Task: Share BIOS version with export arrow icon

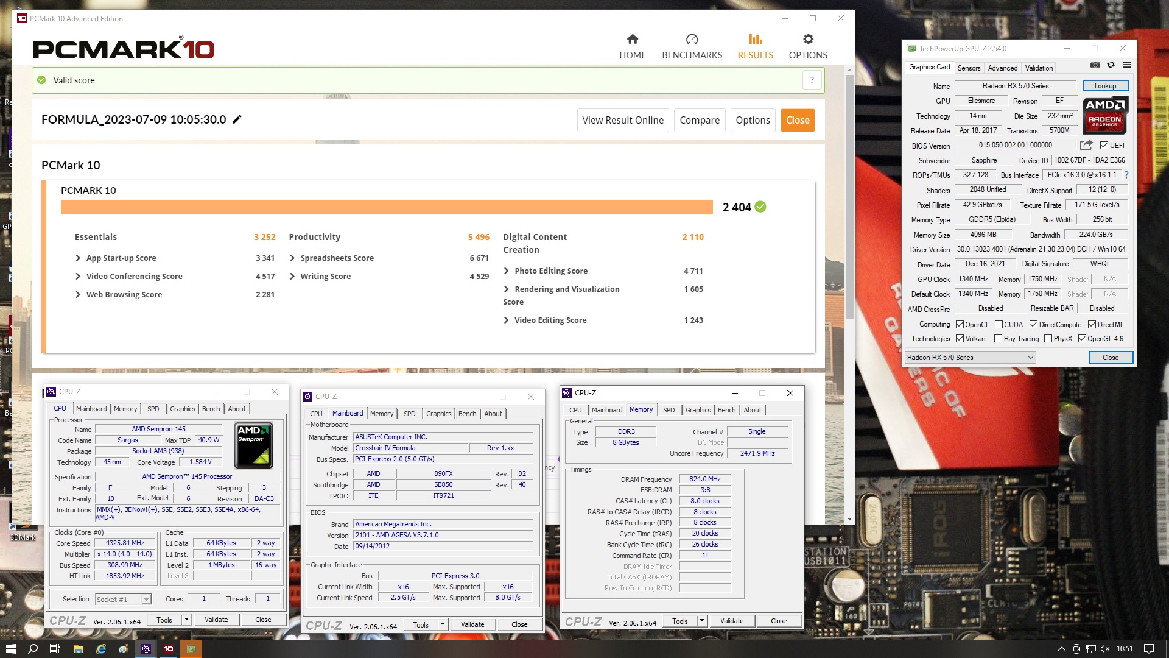Action: 1086,145
